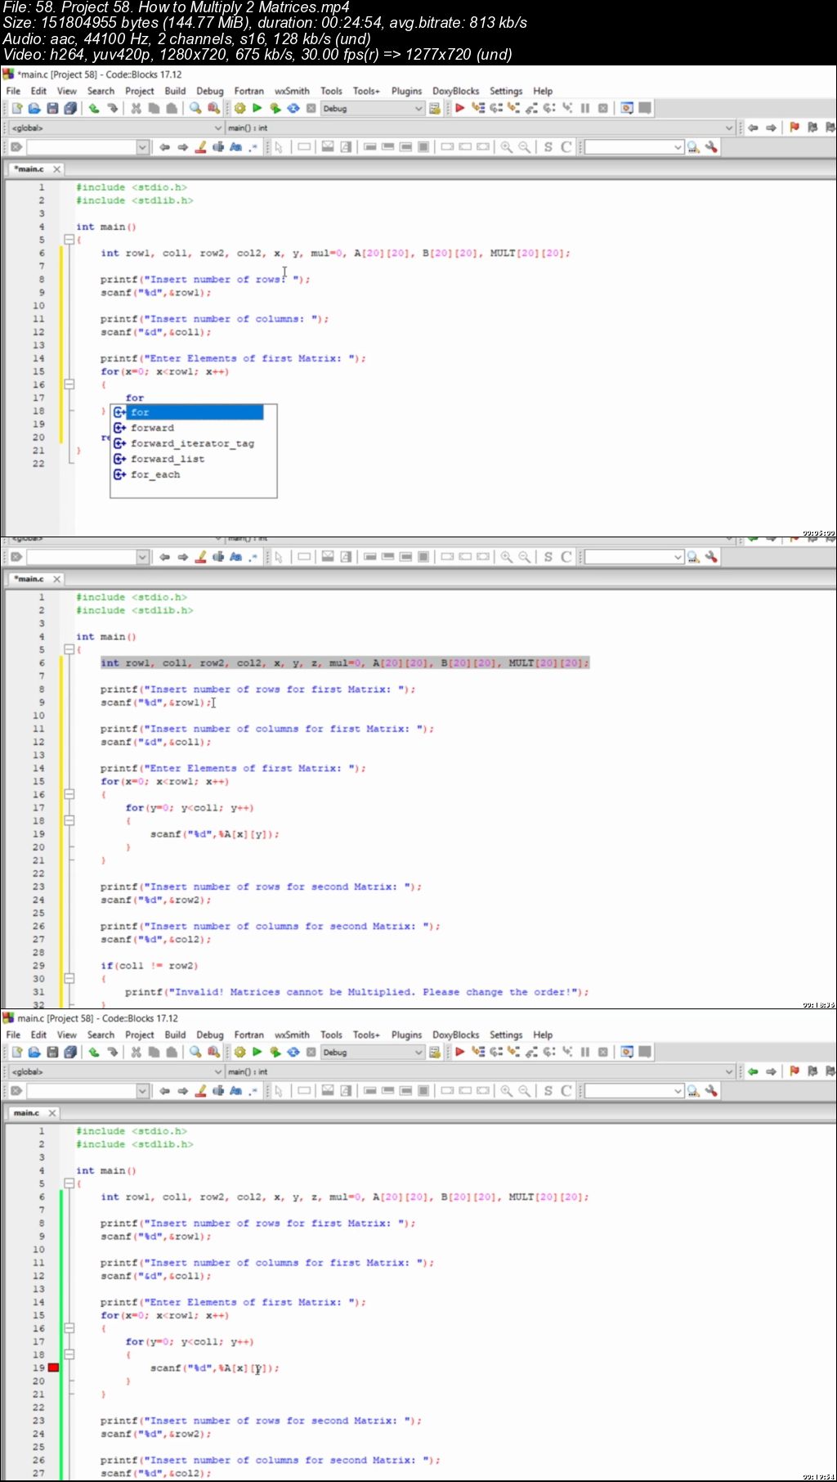Click Open file icon in first frame toolbar
This screenshot has height=1482, width=837.
coord(34,108)
